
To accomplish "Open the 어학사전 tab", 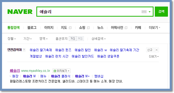I will 117,27.
